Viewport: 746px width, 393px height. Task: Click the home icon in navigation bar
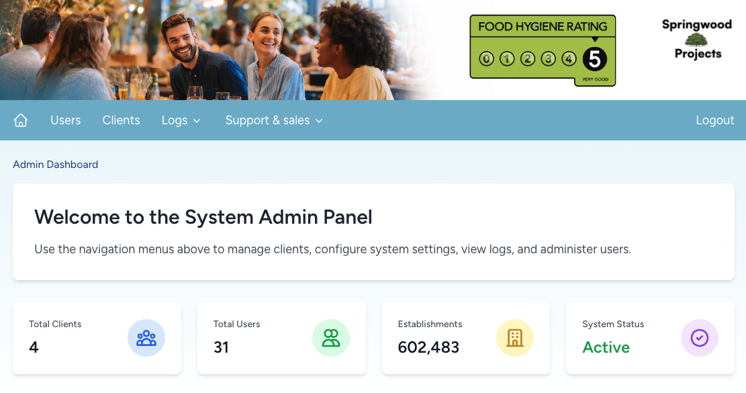pos(21,120)
